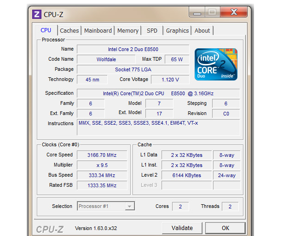This screenshot has height=236, width=306.
Task: Select the SPD tab
Action: tap(152, 31)
